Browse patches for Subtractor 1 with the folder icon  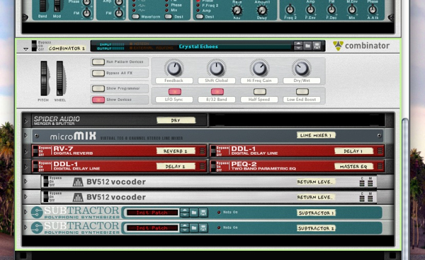(x=194, y=213)
